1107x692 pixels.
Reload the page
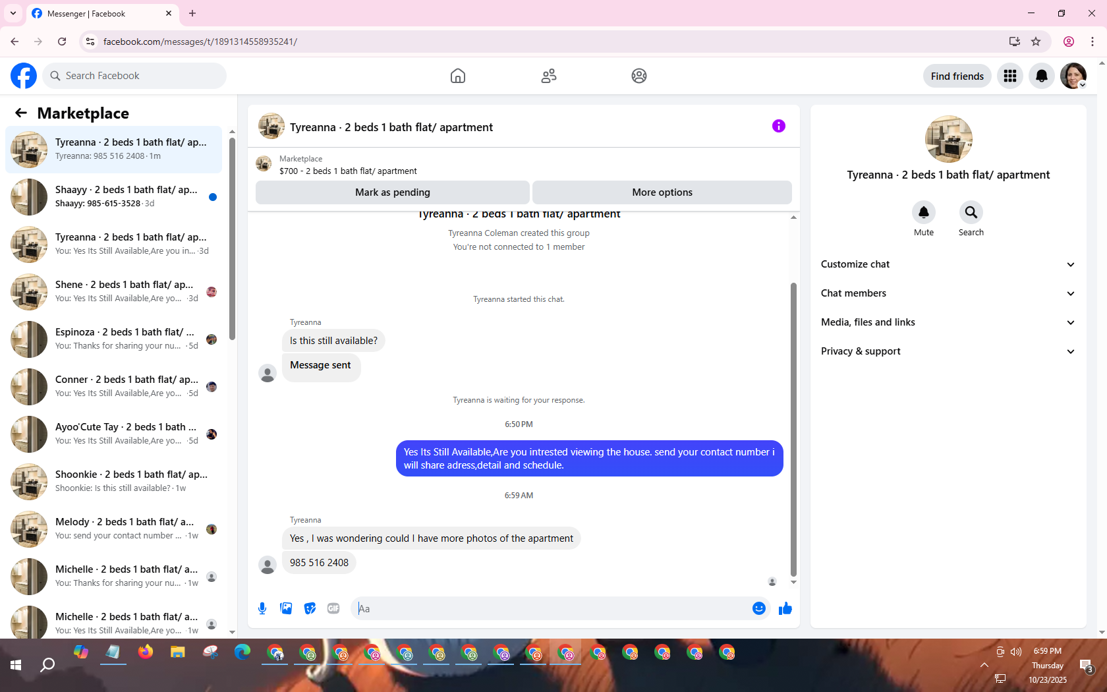pos(62,42)
